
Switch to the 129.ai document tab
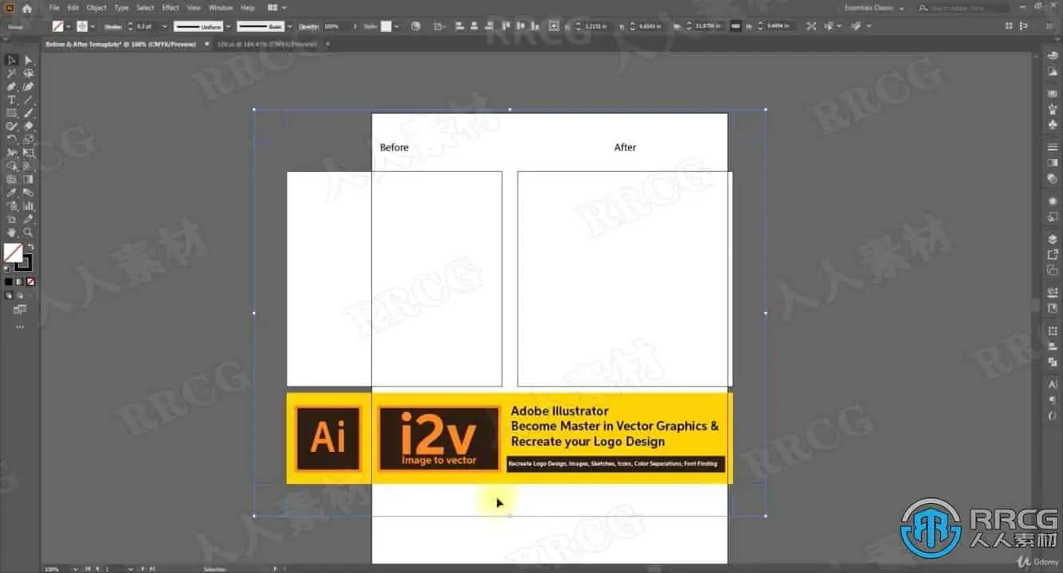267,44
